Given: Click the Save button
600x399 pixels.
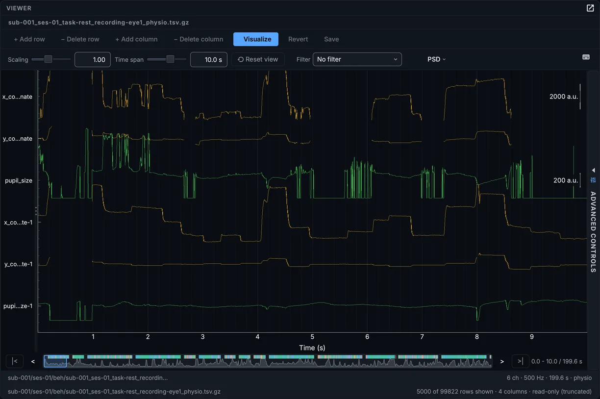Looking at the screenshot, I should click(331, 39).
